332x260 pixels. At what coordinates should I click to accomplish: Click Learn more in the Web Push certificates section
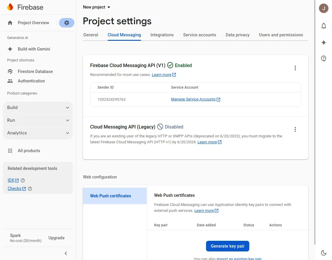tap(204, 211)
